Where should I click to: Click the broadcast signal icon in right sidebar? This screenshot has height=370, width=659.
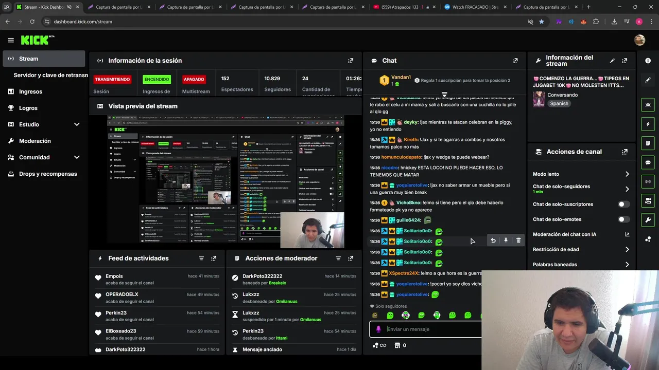(x=648, y=181)
